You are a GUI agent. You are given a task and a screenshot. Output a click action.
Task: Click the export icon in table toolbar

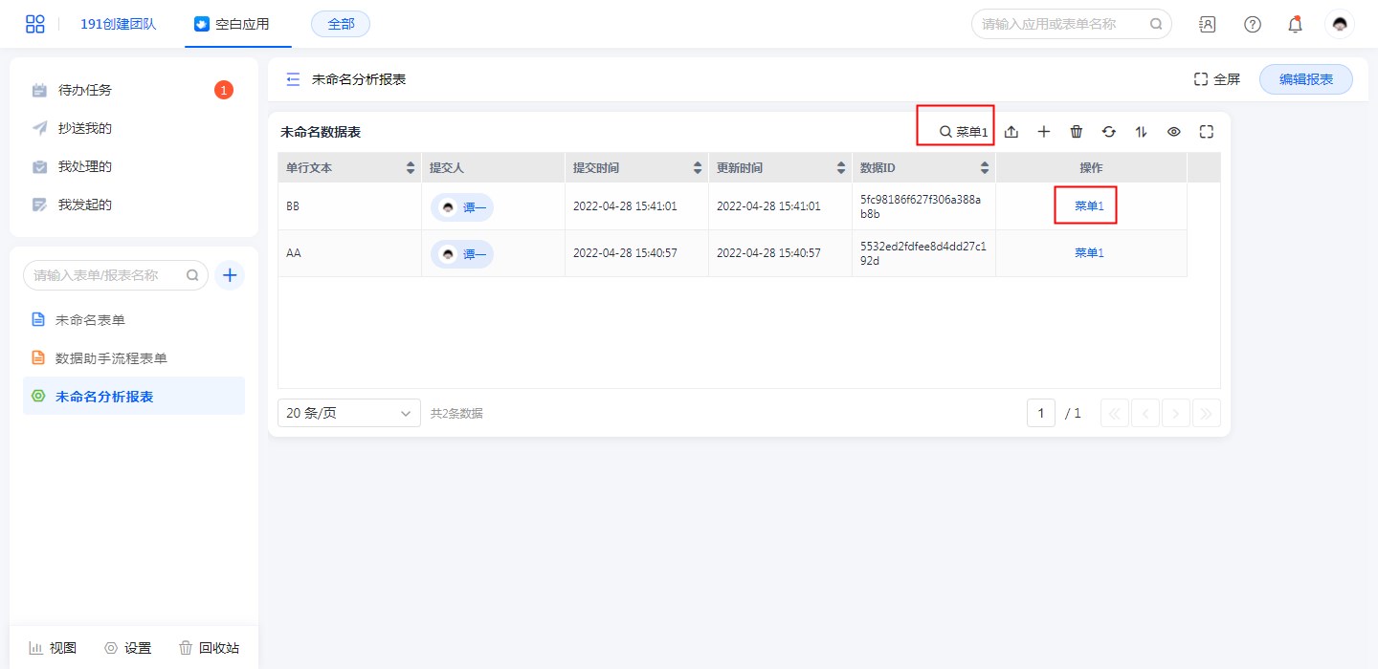click(x=1011, y=132)
